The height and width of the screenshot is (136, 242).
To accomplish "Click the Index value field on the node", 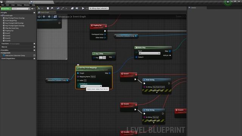I will (x=85, y=80).
